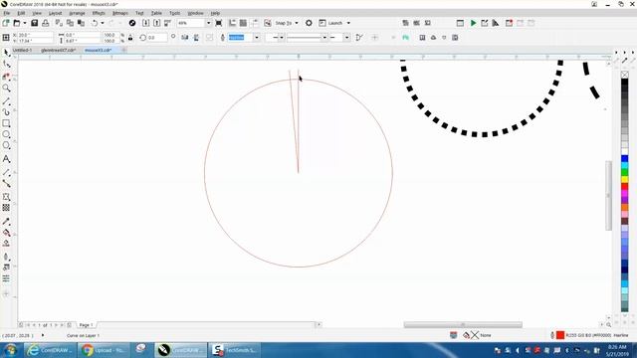
Task: Open the Tools menu
Action: click(x=175, y=13)
